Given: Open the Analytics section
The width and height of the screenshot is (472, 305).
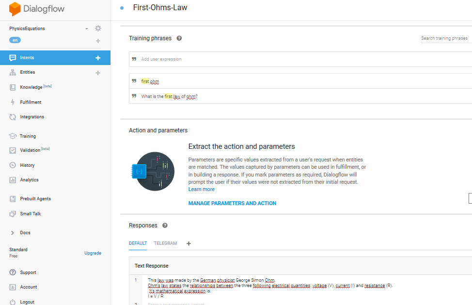Looking at the screenshot, I should [29, 180].
